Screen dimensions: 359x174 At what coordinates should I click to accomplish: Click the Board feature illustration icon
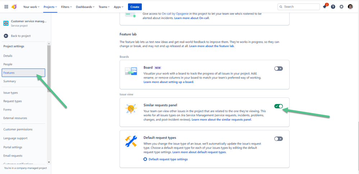(131, 71)
